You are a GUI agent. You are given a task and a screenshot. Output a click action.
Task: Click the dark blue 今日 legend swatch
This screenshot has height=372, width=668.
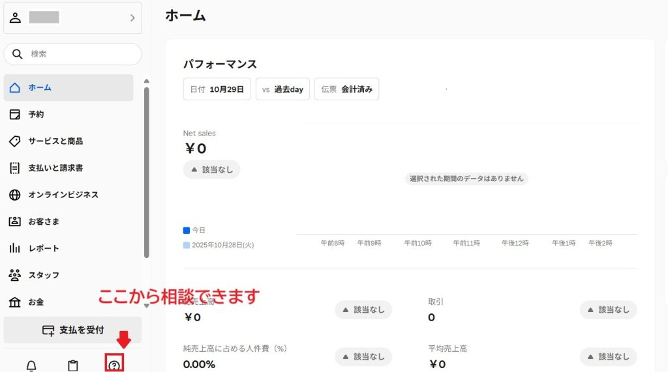click(187, 230)
